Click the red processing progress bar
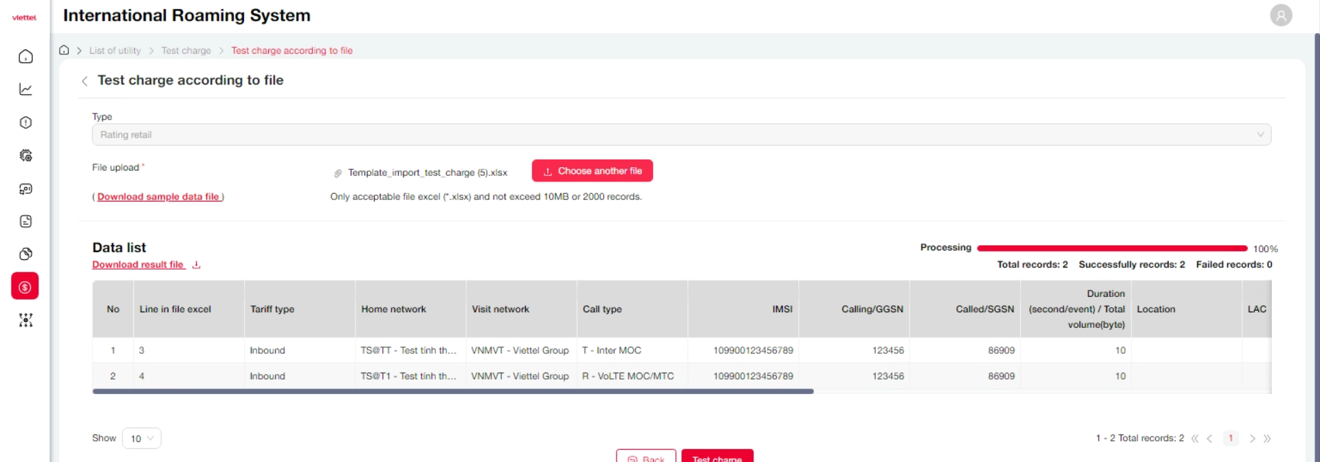 point(1112,248)
